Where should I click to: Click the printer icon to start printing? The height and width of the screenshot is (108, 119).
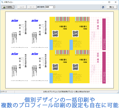click(x=4, y=7)
